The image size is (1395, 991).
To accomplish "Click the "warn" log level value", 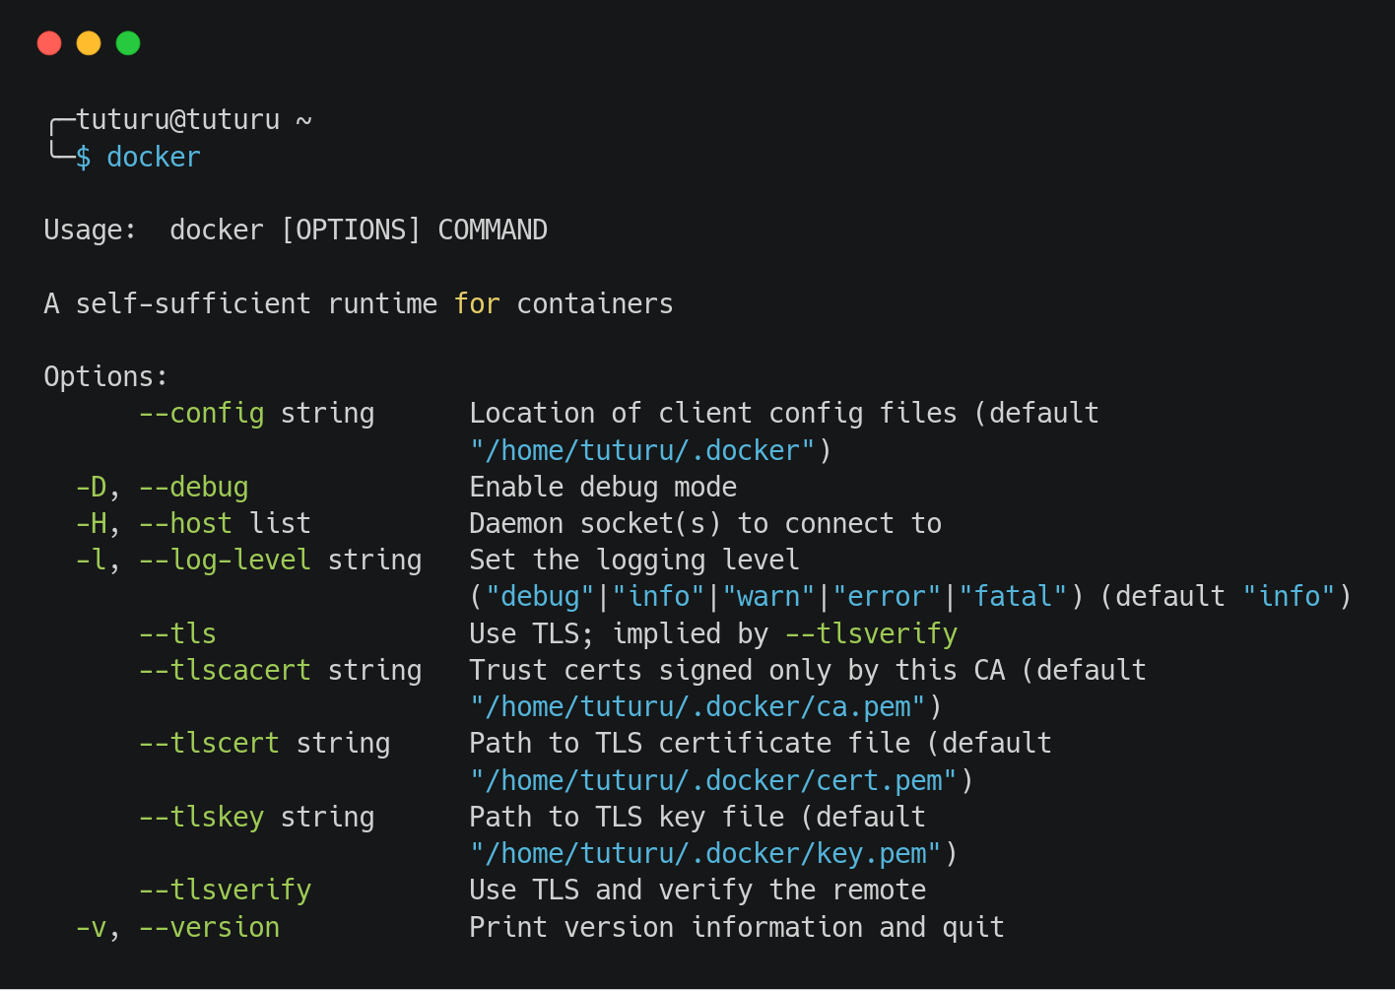I will click(768, 597).
